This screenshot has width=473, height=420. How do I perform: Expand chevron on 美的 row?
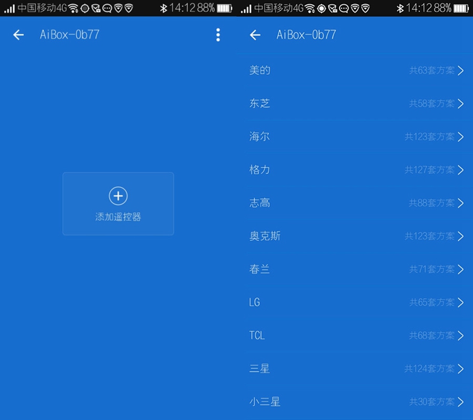pos(460,71)
